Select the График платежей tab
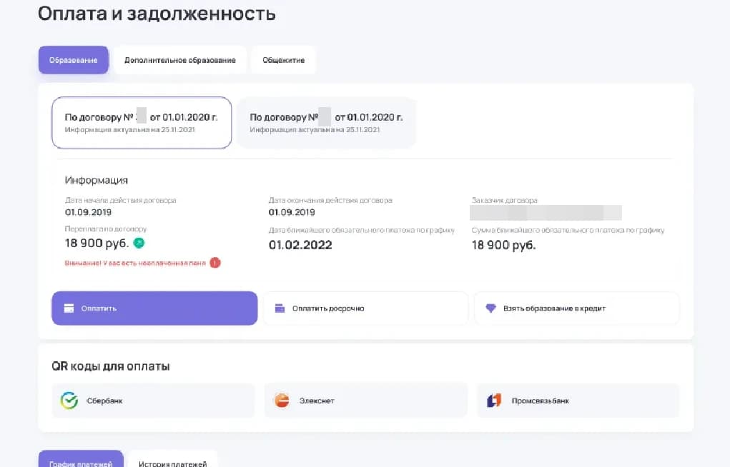This screenshot has width=730, height=467. [81, 462]
